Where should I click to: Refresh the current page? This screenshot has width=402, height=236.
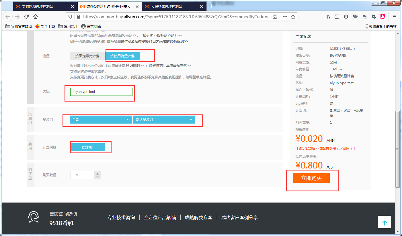point(26,17)
